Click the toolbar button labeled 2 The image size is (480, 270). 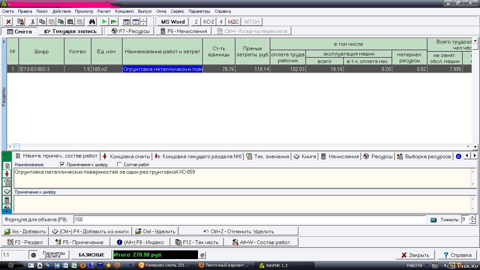click(196, 22)
